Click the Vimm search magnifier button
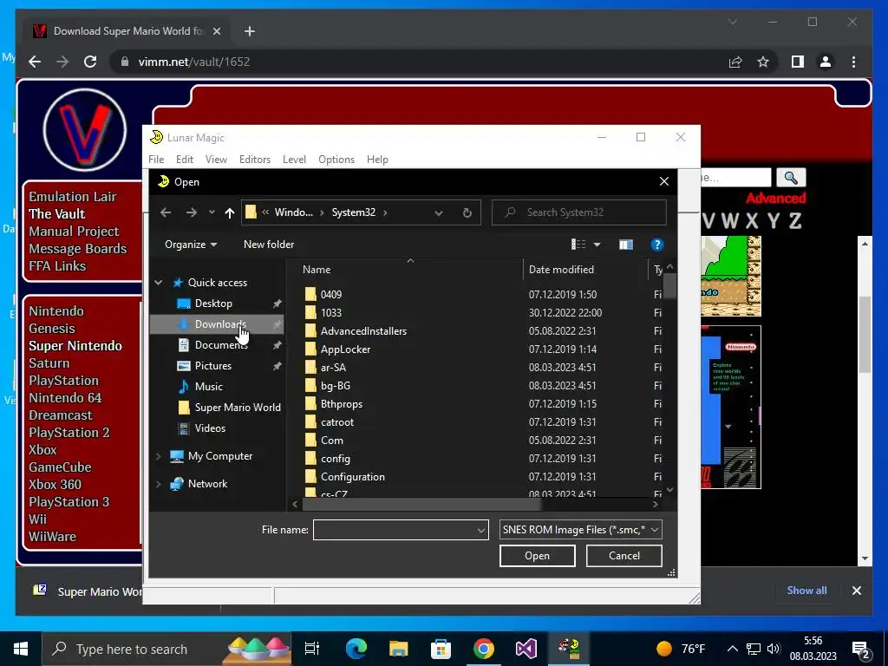The image size is (888, 666). point(791,178)
